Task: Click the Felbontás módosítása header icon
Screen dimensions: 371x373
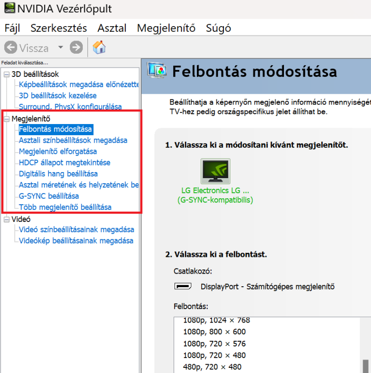Action: pyautogui.click(x=156, y=70)
